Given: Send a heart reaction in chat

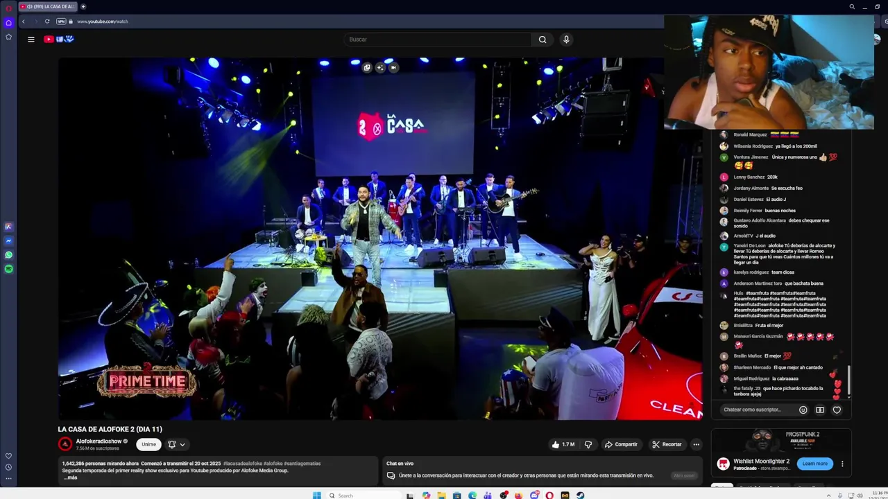Looking at the screenshot, I should [x=837, y=410].
